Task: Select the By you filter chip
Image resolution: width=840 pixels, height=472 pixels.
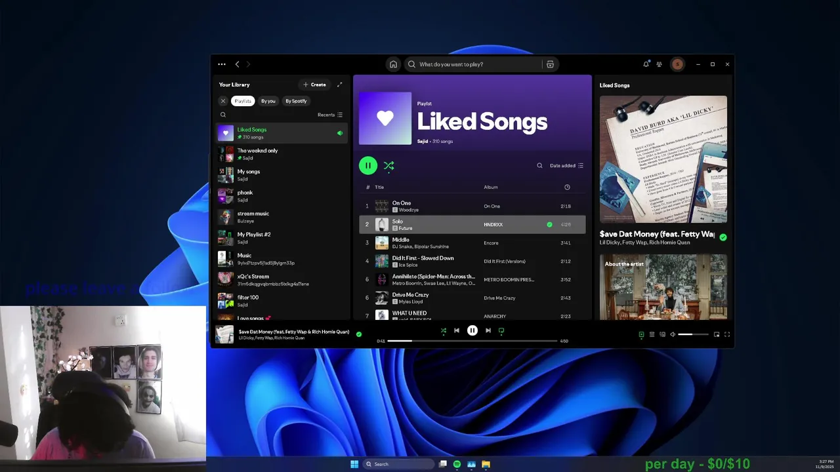Action: (x=268, y=101)
